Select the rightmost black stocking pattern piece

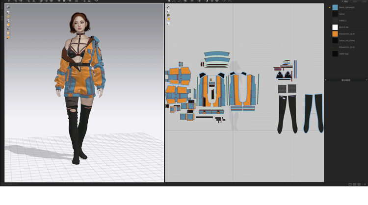[x=314, y=113]
